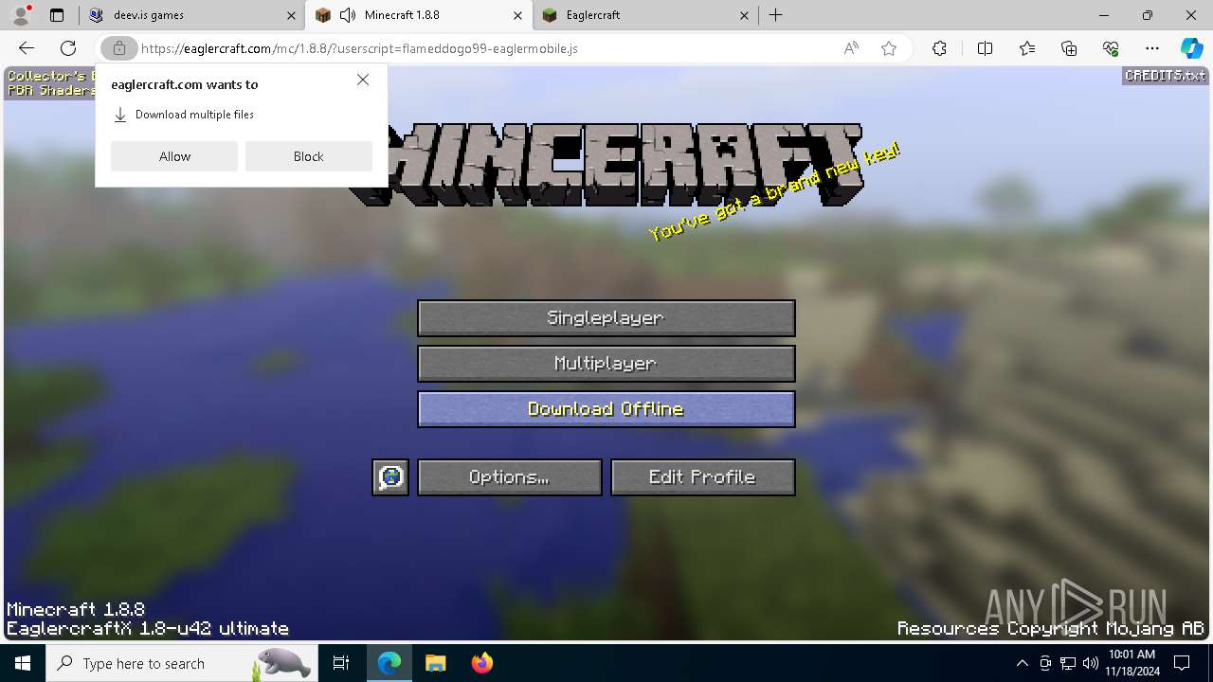Screen dimensions: 1213x682
Task: Open File Explorer from the taskbar
Action: tap(435, 663)
